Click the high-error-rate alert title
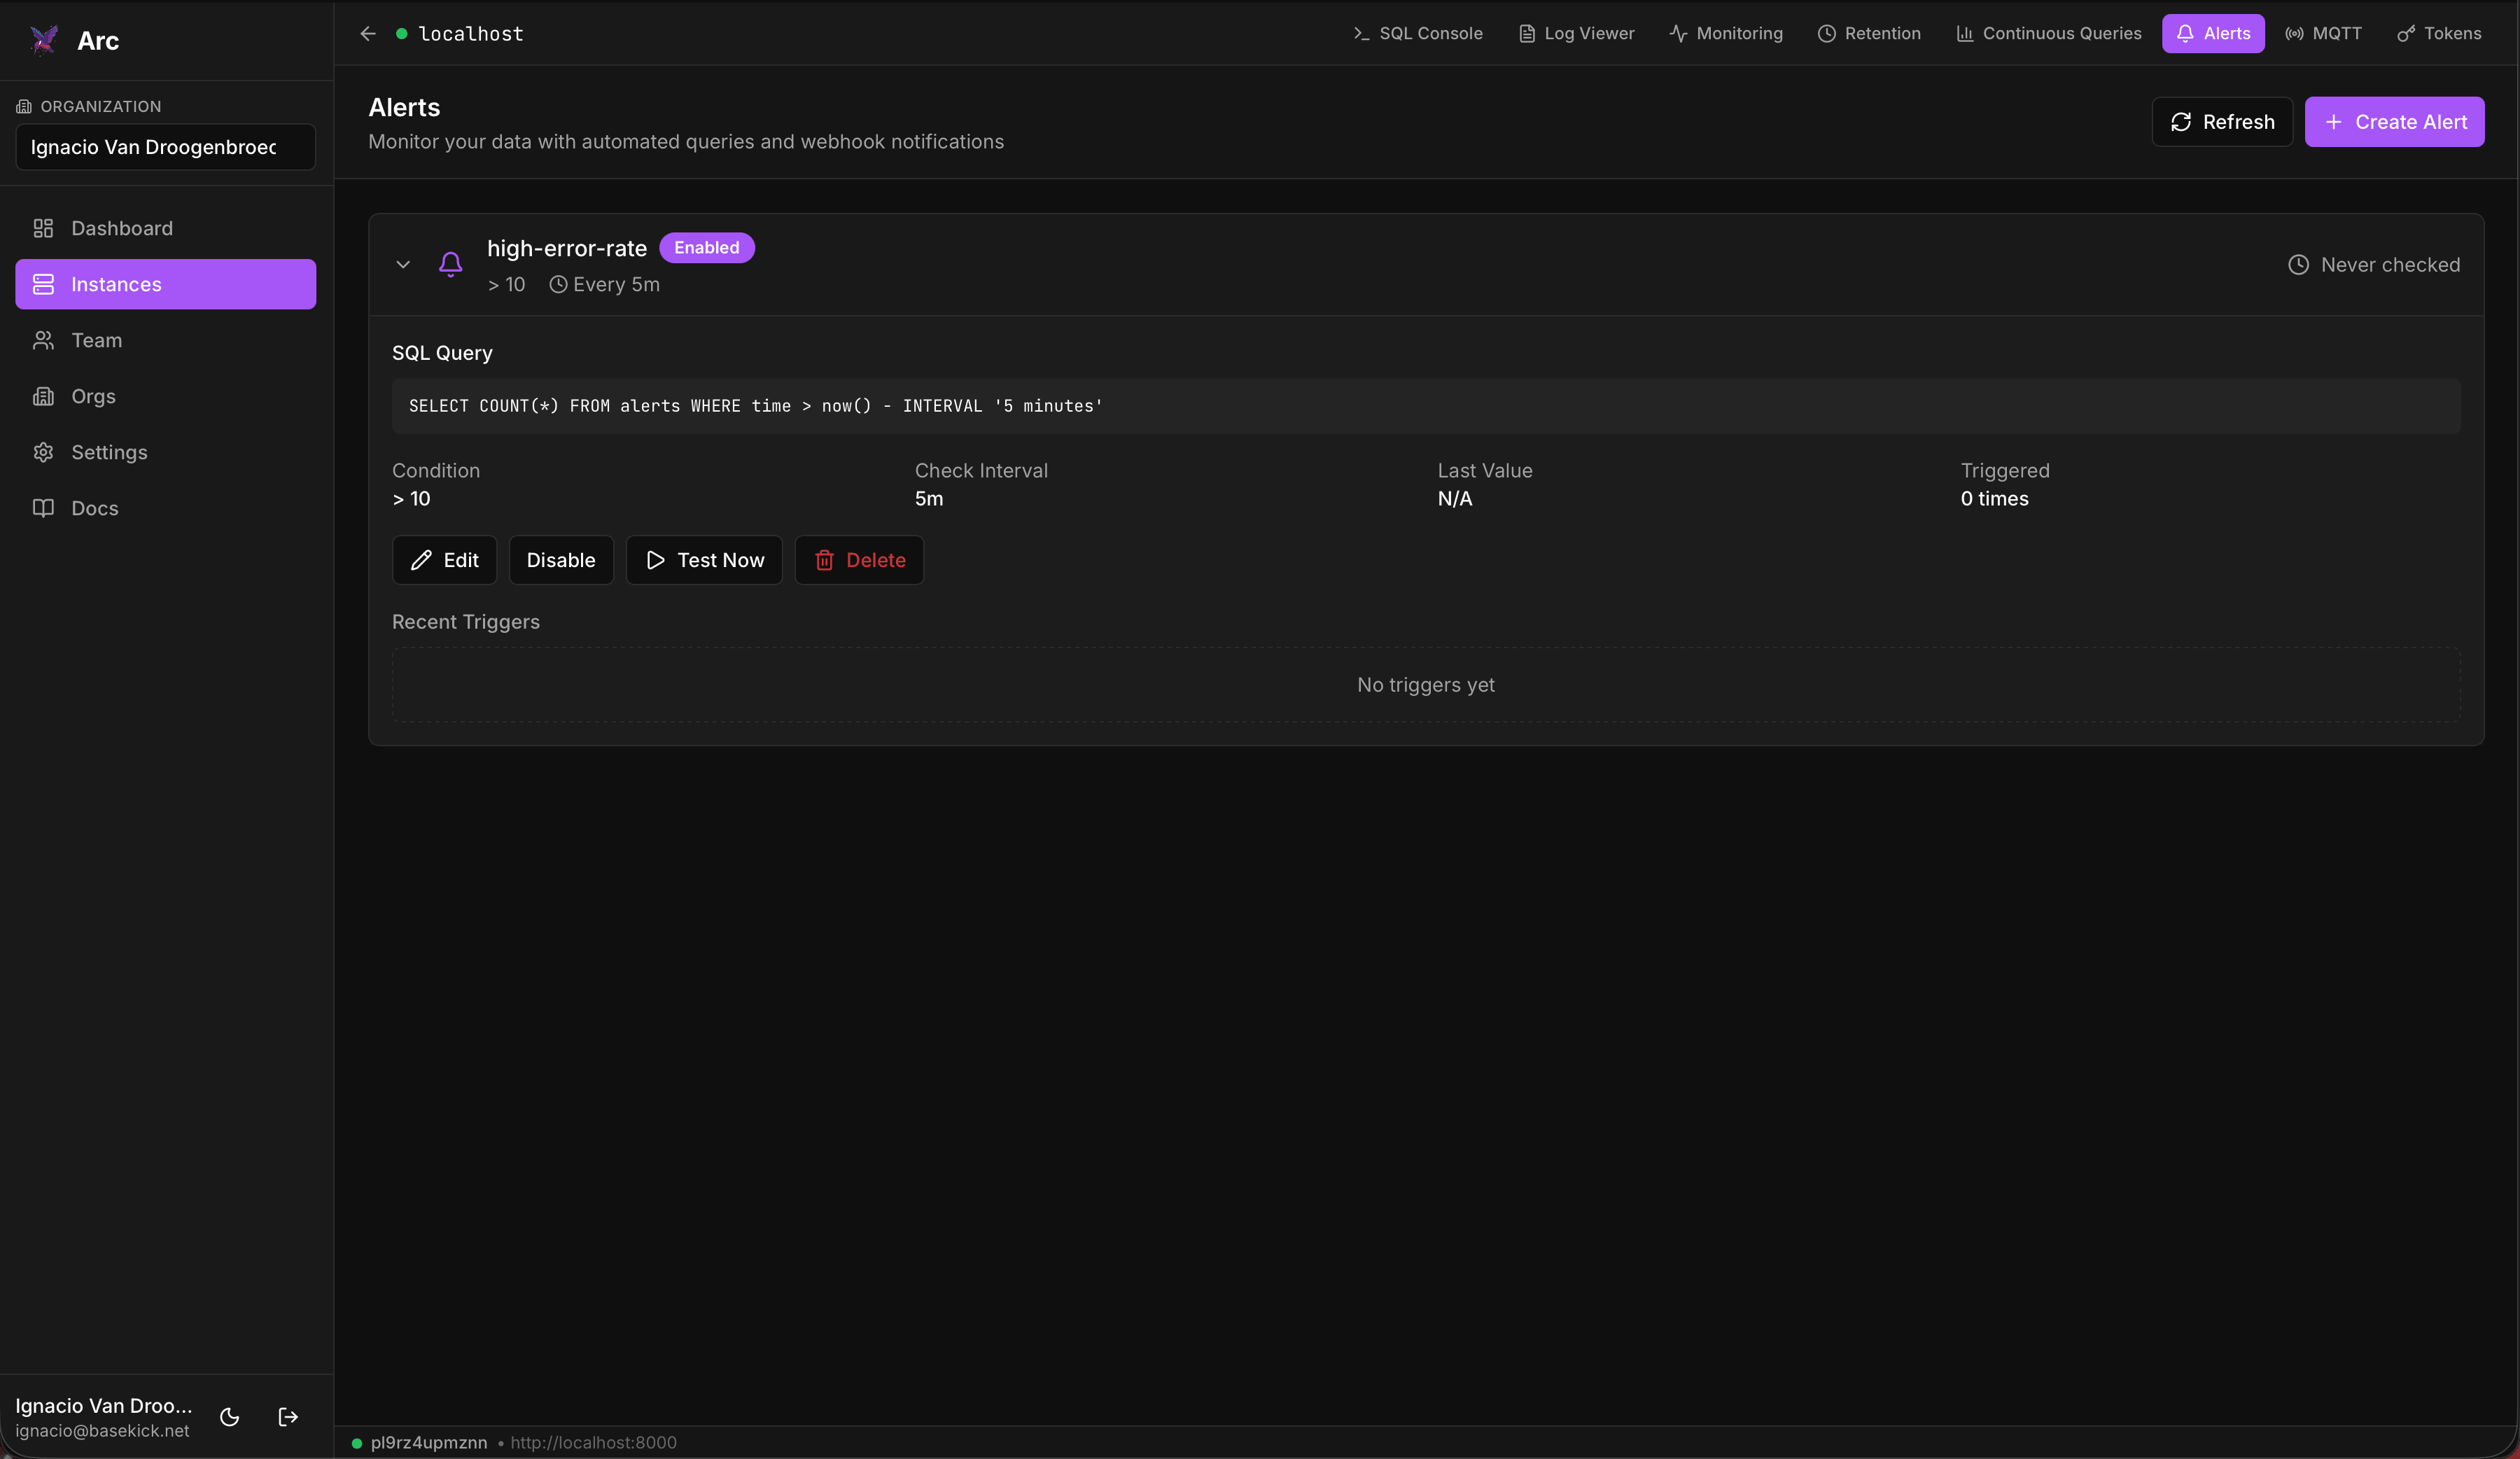This screenshot has height=1459, width=2520. pos(567,248)
